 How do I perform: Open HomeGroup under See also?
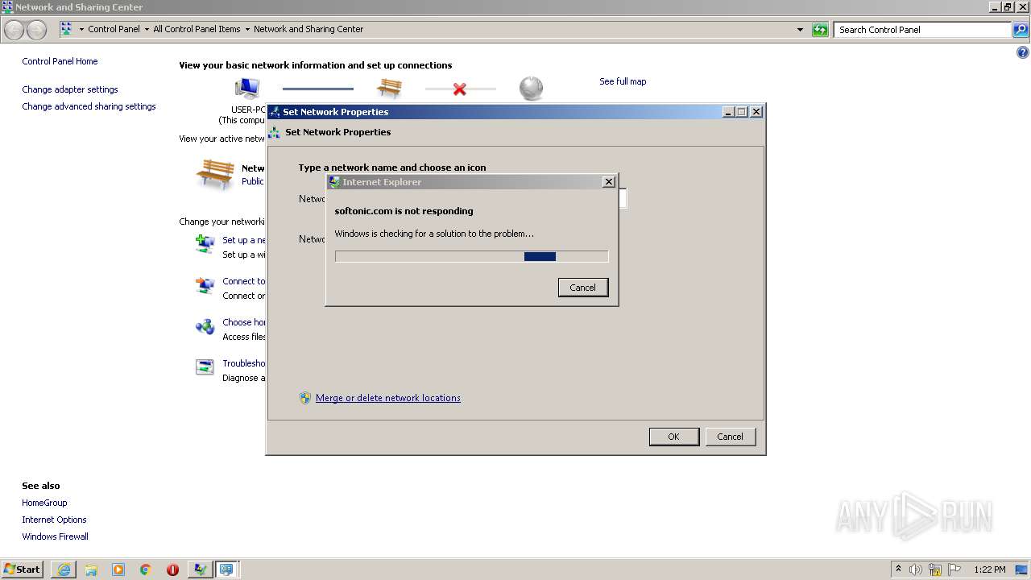pos(44,503)
